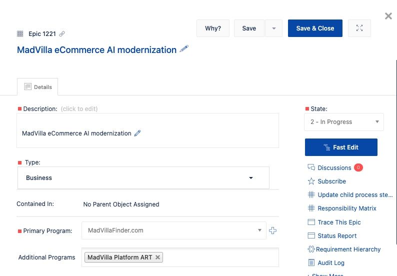
Task: Remove the MadVilla Platform ART tag
Action: pos(157,257)
